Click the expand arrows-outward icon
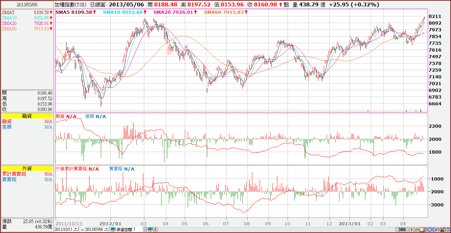 pos(433,229)
